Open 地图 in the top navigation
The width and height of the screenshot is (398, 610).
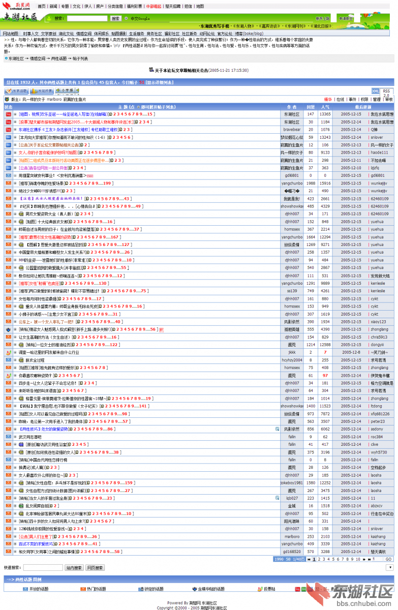click(200, 7)
